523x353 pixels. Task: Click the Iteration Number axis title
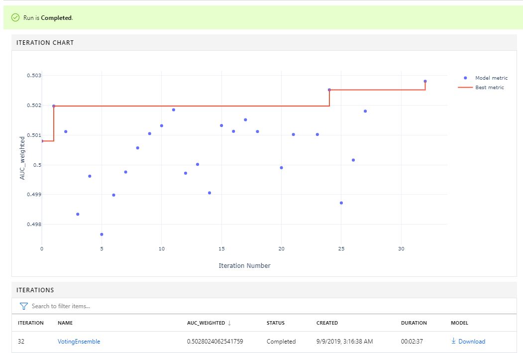[x=244, y=265]
